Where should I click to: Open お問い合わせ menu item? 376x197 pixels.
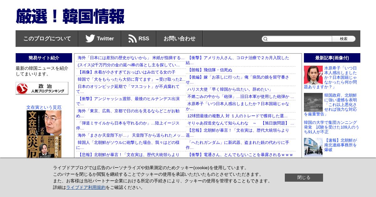180,38
